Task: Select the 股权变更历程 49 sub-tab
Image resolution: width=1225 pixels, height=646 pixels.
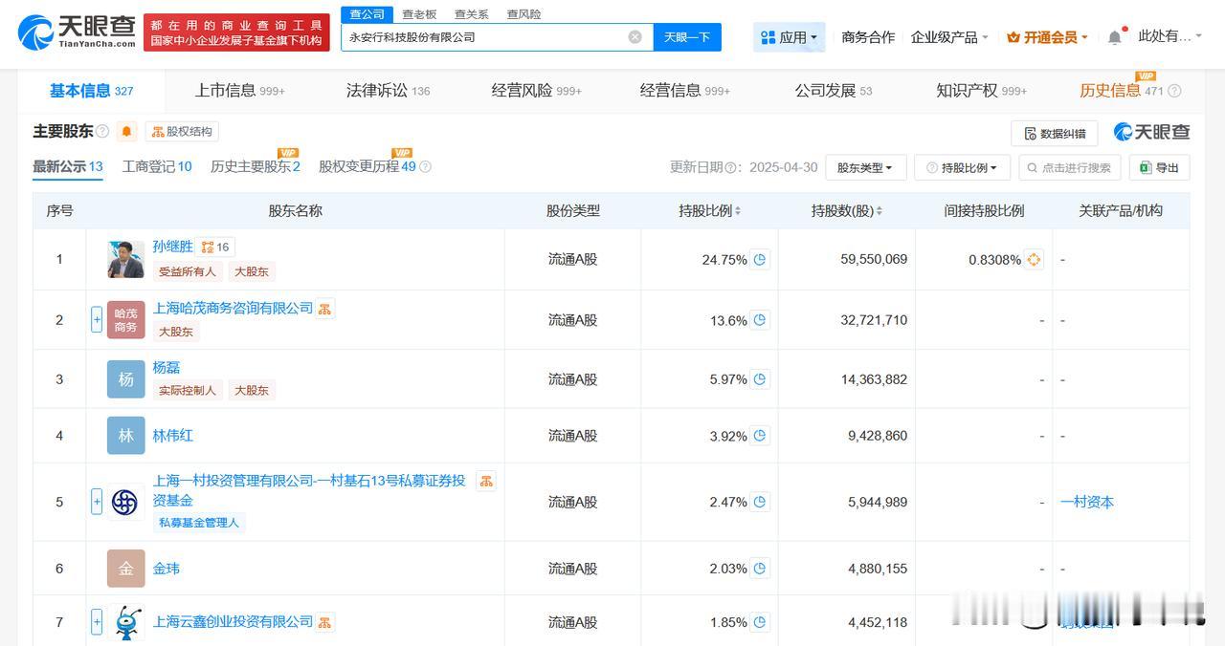Action: point(367,166)
